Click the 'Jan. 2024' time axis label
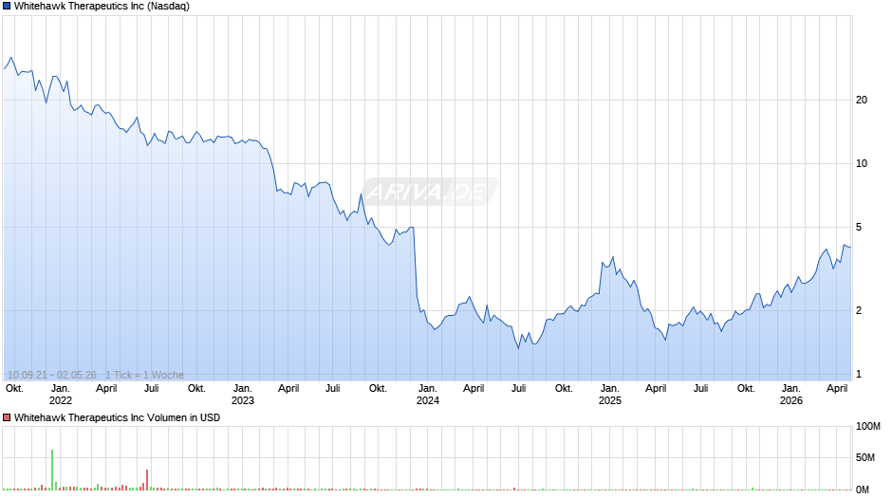Viewport: 892px width, 499px height. pos(427,395)
